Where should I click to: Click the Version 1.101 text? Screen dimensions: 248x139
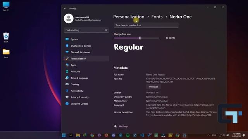pyautogui.click(x=152, y=93)
